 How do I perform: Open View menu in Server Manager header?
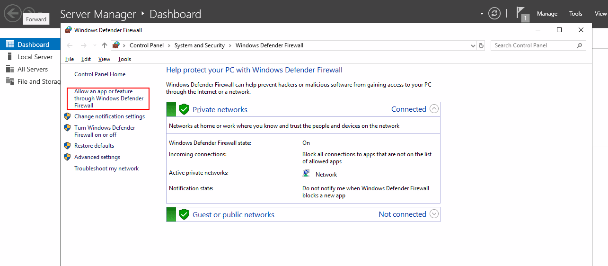click(600, 14)
